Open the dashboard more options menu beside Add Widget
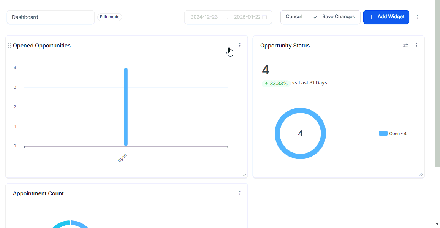Image resolution: width=440 pixels, height=228 pixels. [x=418, y=17]
